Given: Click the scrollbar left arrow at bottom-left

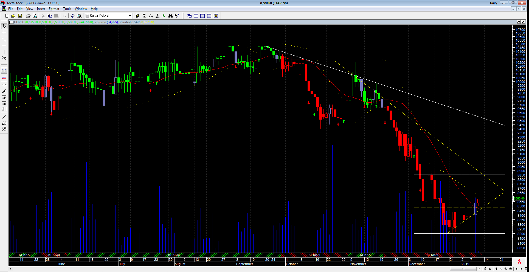Looking at the screenshot, I should click(x=10, y=269).
